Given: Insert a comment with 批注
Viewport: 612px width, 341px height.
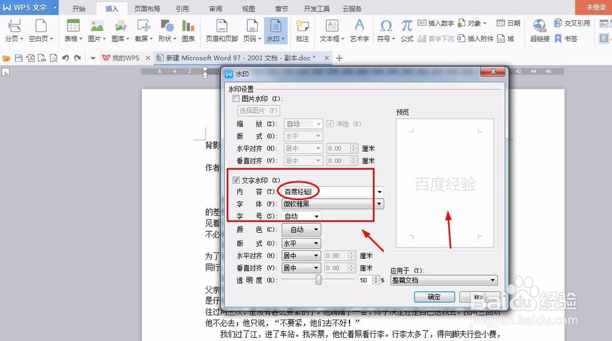Looking at the screenshot, I should click(x=302, y=31).
